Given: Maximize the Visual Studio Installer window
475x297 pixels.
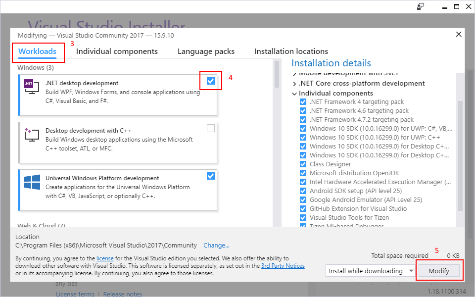Looking at the screenshot, I should [457, 6].
